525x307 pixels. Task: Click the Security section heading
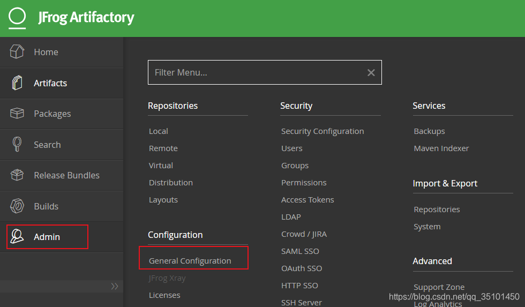coord(296,106)
